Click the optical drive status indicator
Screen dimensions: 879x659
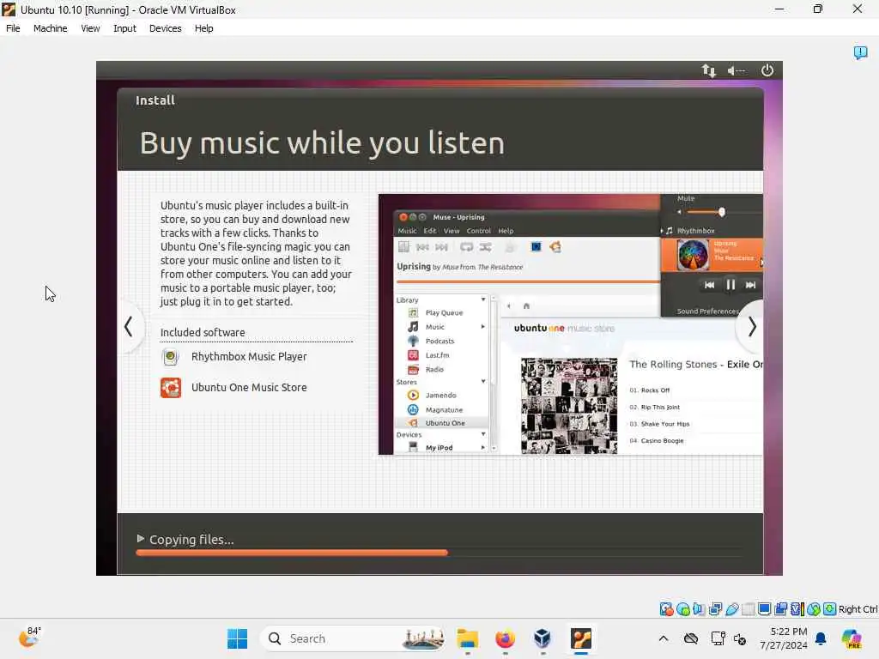[682, 609]
